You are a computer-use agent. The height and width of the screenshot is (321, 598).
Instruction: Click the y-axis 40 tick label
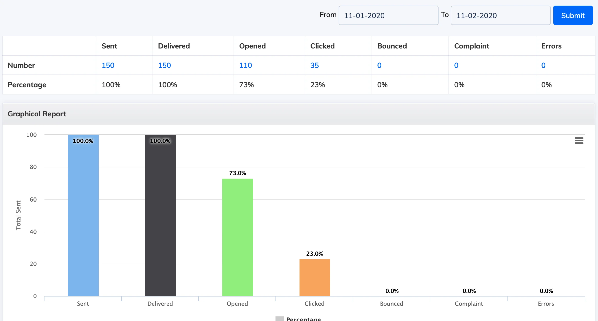tap(33, 232)
